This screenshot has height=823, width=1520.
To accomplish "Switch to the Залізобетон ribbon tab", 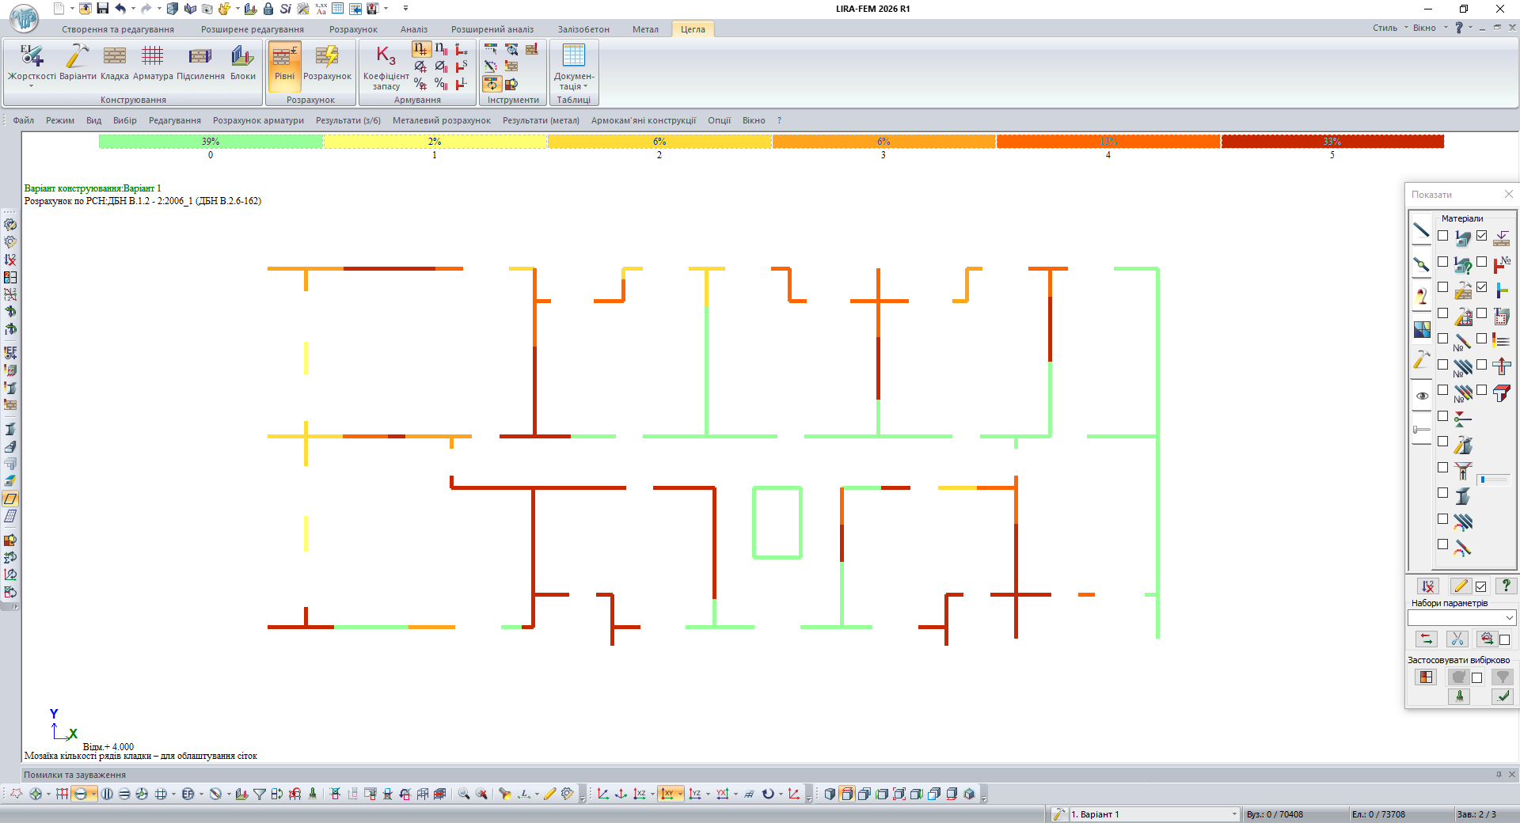I will click(x=583, y=29).
